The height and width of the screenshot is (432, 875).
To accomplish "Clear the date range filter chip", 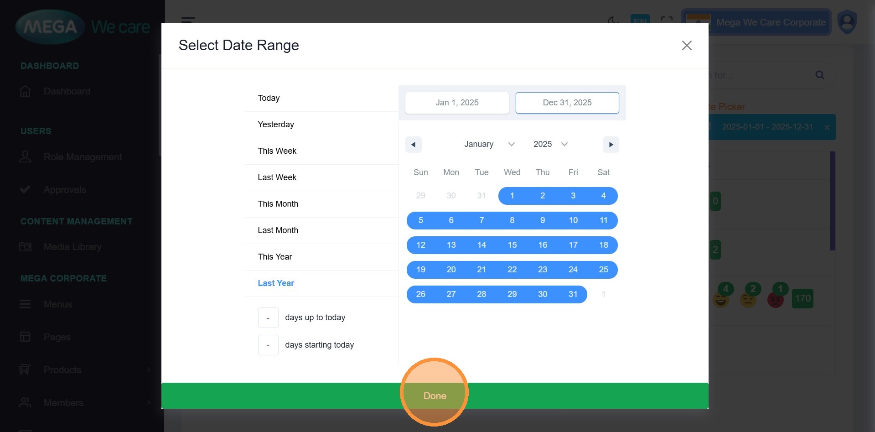I will click(827, 127).
